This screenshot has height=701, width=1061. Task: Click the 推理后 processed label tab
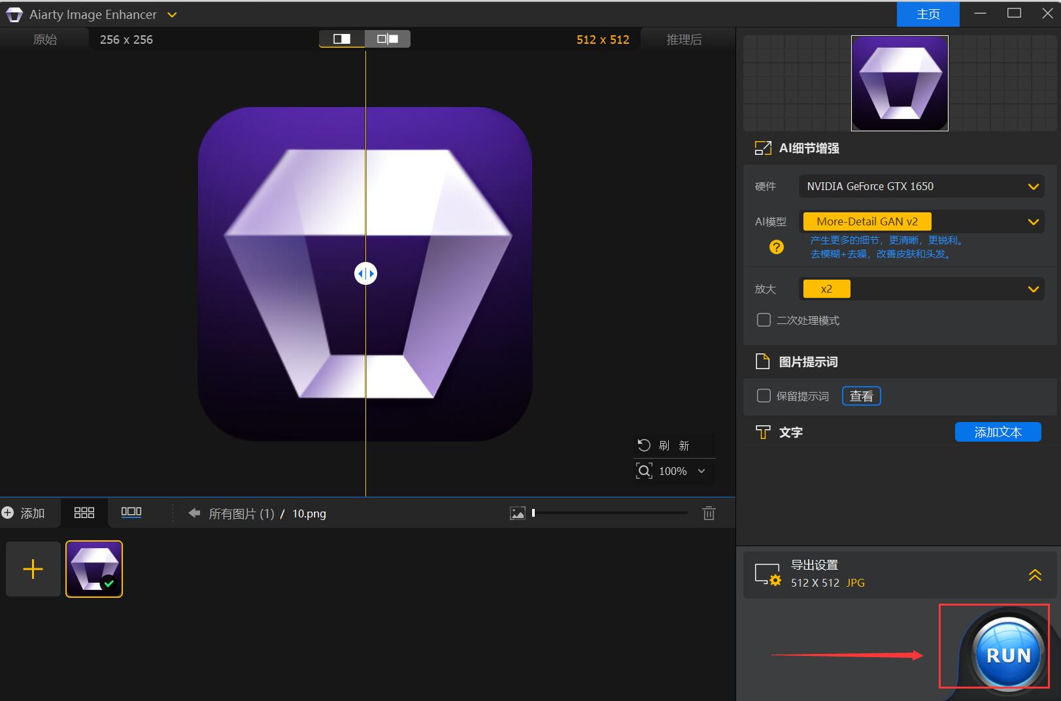pos(684,39)
